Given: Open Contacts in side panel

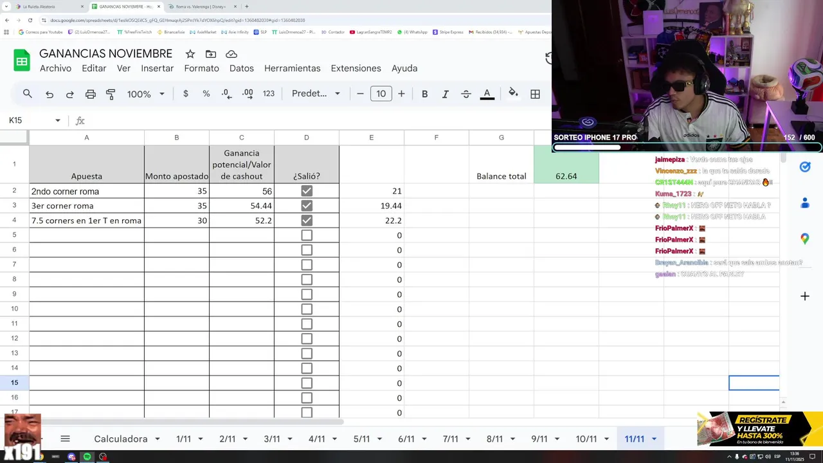Looking at the screenshot, I should [x=805, y=203].
